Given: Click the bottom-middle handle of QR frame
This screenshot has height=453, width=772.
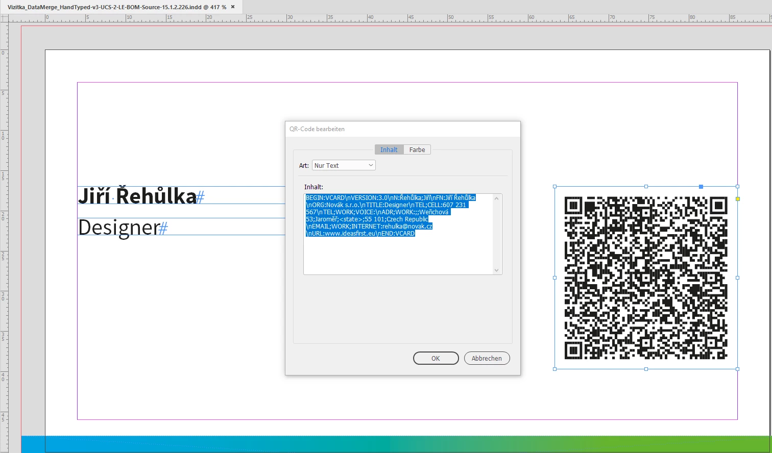Looking at the screenshot, I should click(646, 369).
